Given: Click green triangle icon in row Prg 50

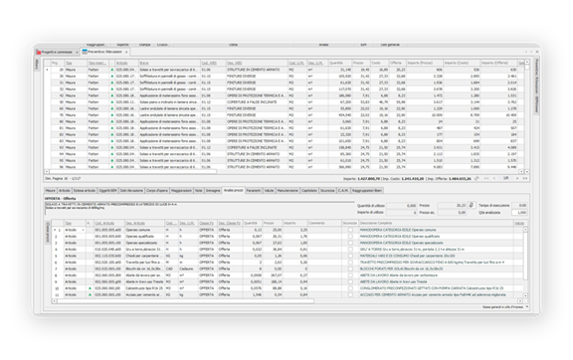Looking at the screenshot, I should tap(112, 102).
